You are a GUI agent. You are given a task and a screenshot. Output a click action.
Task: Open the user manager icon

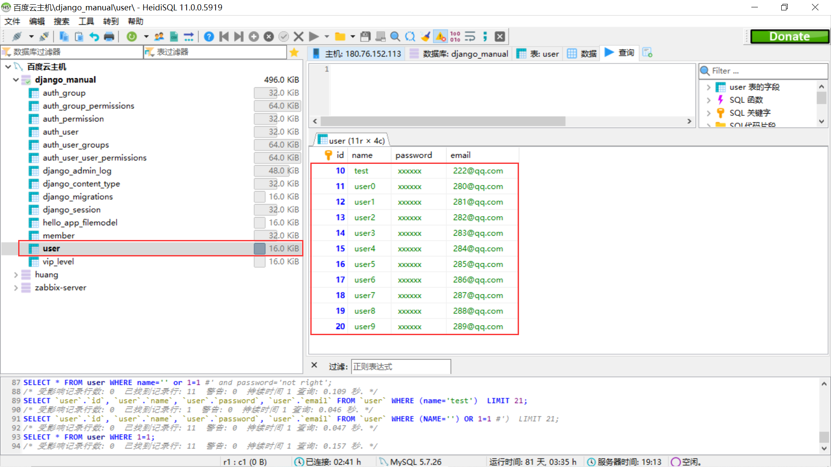coord(159,37)
